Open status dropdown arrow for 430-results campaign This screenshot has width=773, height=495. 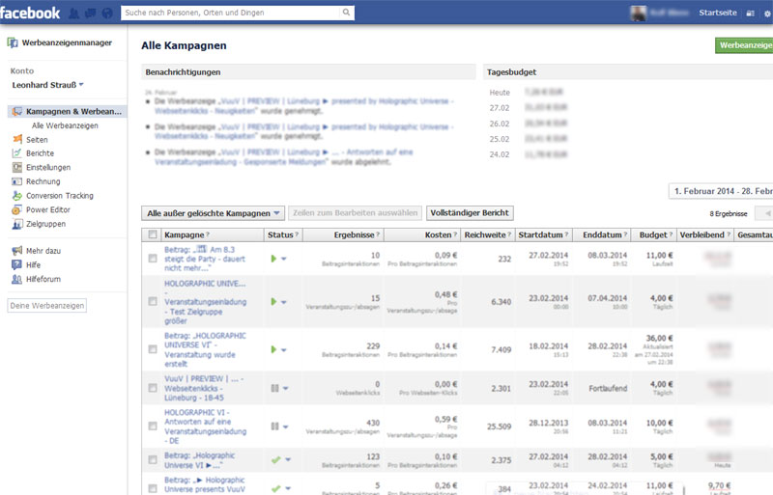285,427
